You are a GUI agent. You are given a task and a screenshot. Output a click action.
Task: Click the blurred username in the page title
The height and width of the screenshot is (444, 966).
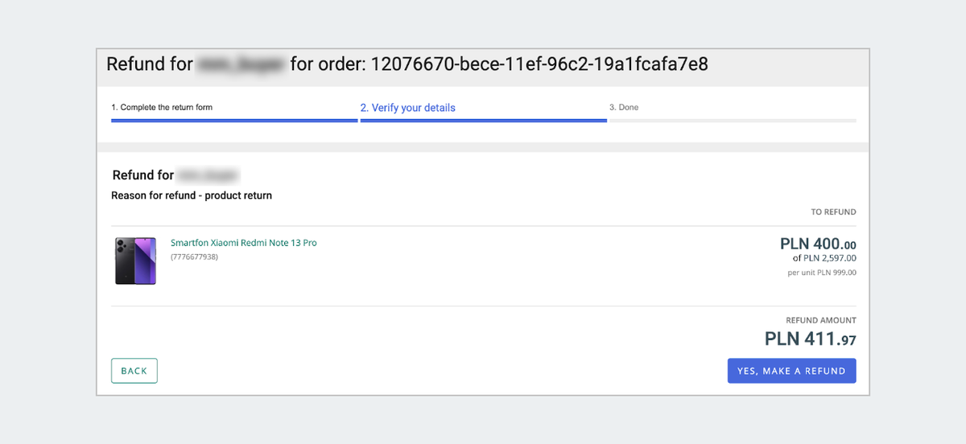(240, 64)
